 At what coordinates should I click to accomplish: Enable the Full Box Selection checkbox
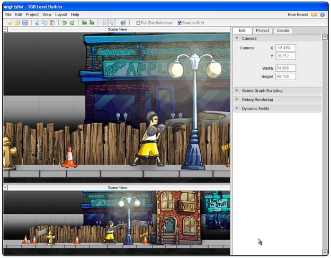click(138, 23)
